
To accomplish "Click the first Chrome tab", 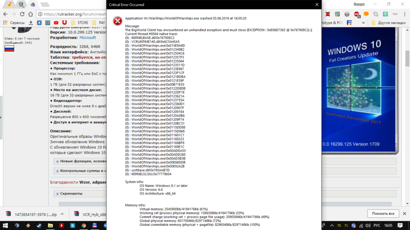I will [9, 5].
